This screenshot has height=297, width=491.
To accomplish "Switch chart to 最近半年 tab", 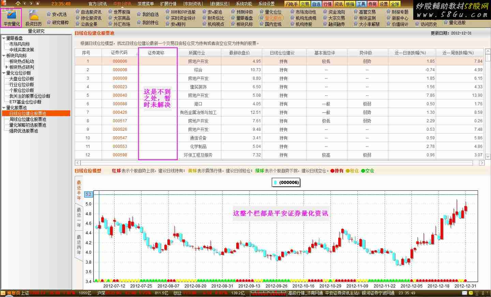I will pos(79,190).
